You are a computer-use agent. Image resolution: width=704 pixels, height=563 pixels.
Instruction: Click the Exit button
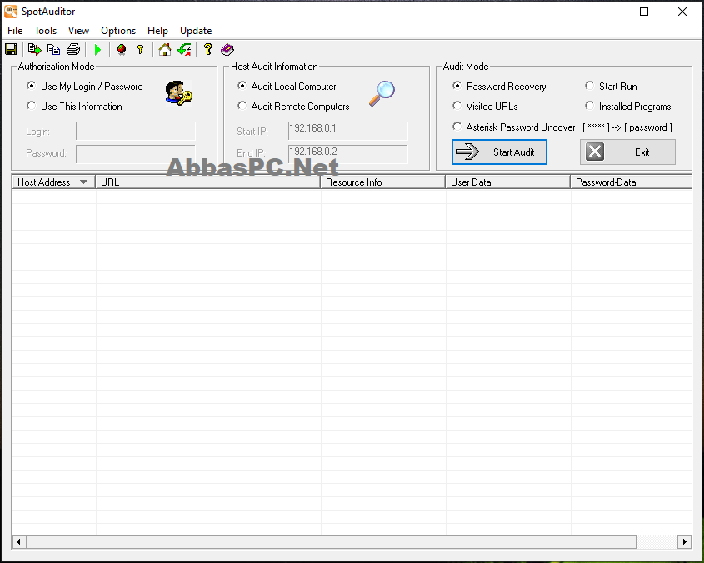point(627,152)
